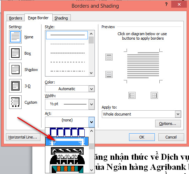
Task: Select the None border setting icon
Action: [15, 37]
